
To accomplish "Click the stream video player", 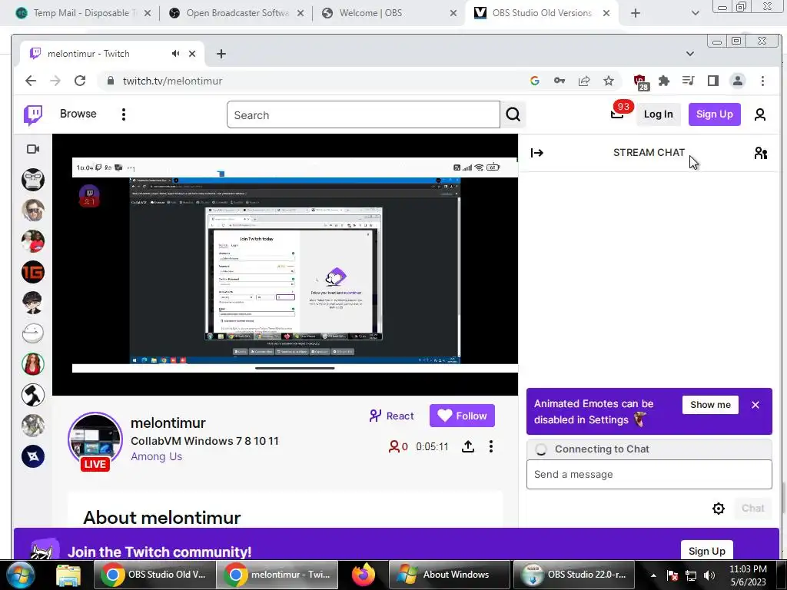I will 285,264.
